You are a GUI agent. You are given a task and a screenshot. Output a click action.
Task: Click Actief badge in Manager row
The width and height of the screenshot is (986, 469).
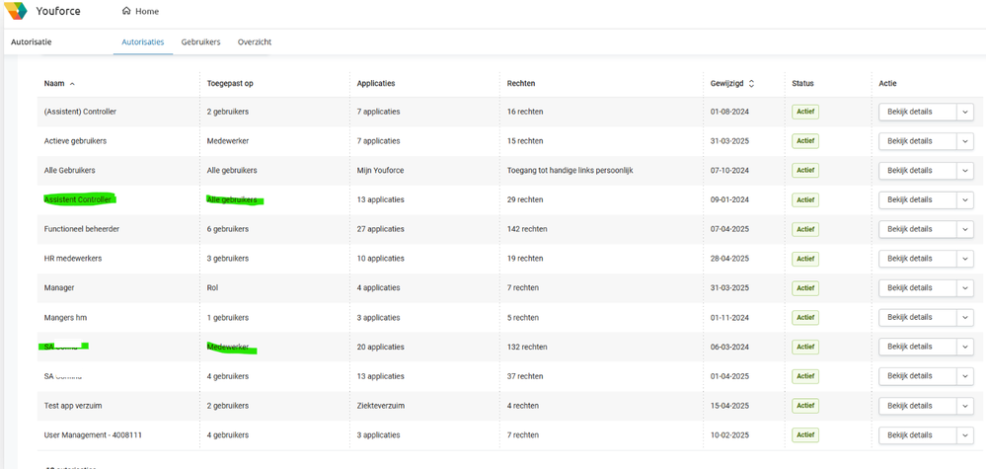805,288
